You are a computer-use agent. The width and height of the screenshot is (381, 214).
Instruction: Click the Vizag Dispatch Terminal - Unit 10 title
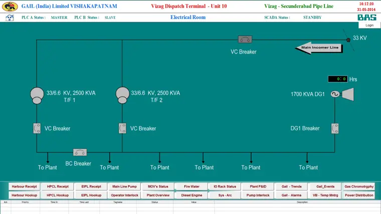click(x=189, y=6)
